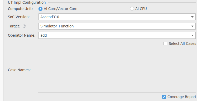Screen dimensions: 197x101
Task: Open the SoC Version field showing Ascend310
Action: (117, 17)
